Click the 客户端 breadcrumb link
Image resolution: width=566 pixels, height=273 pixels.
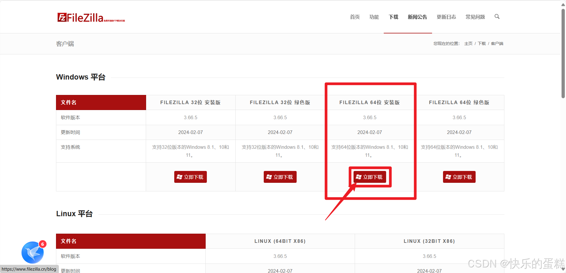pos(497,43)
